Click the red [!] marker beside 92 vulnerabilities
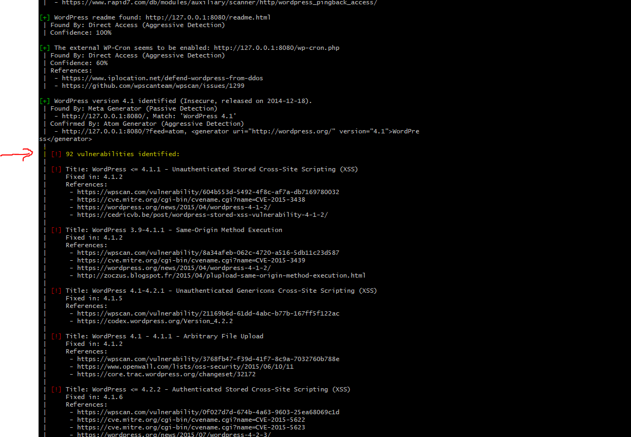The image size is (631, 437). (56, 154)
